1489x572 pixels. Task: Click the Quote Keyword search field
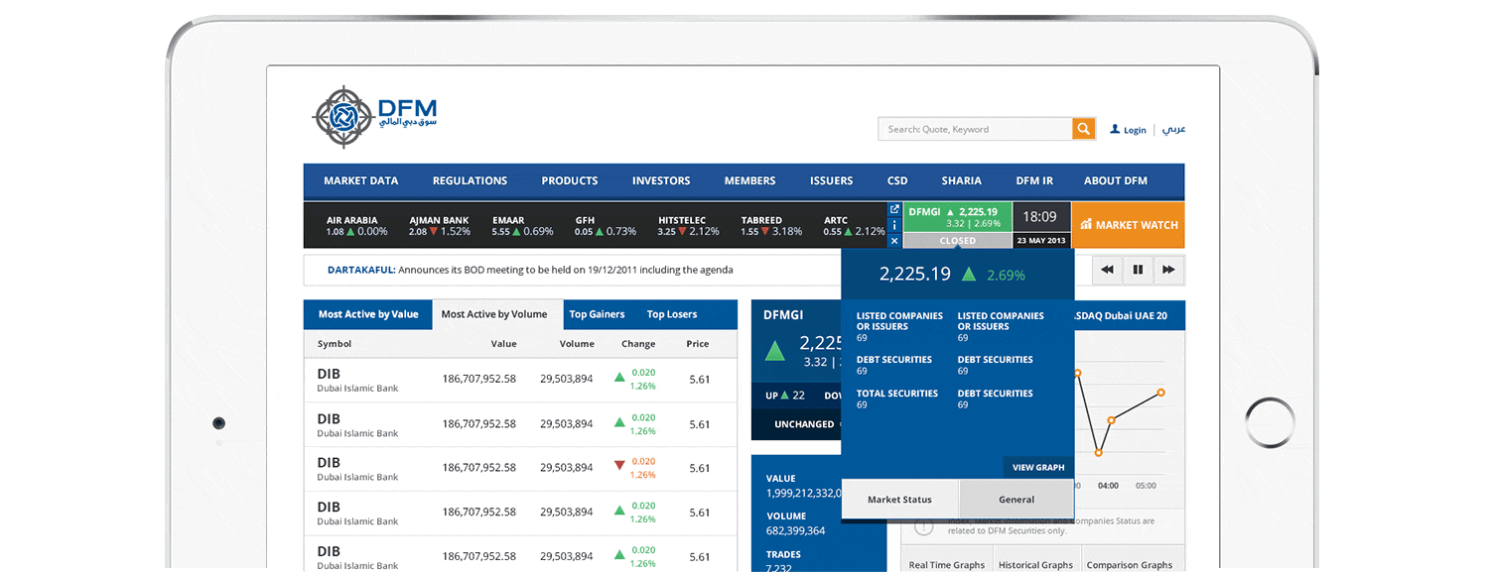tap(973, 128)
